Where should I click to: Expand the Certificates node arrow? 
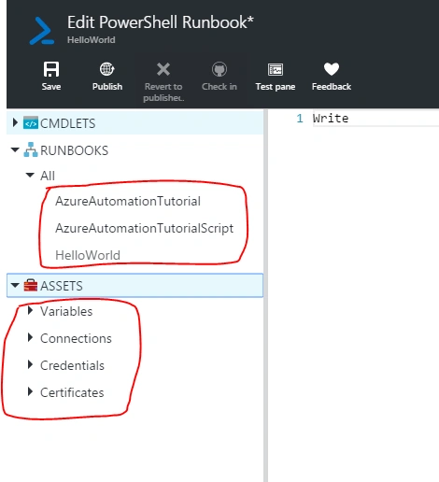30,391
